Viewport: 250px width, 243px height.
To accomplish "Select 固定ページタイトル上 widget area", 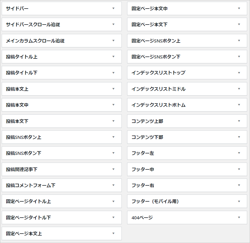I will 62,201.
